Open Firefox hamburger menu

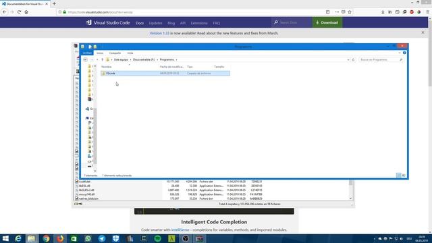pos(427,12)
